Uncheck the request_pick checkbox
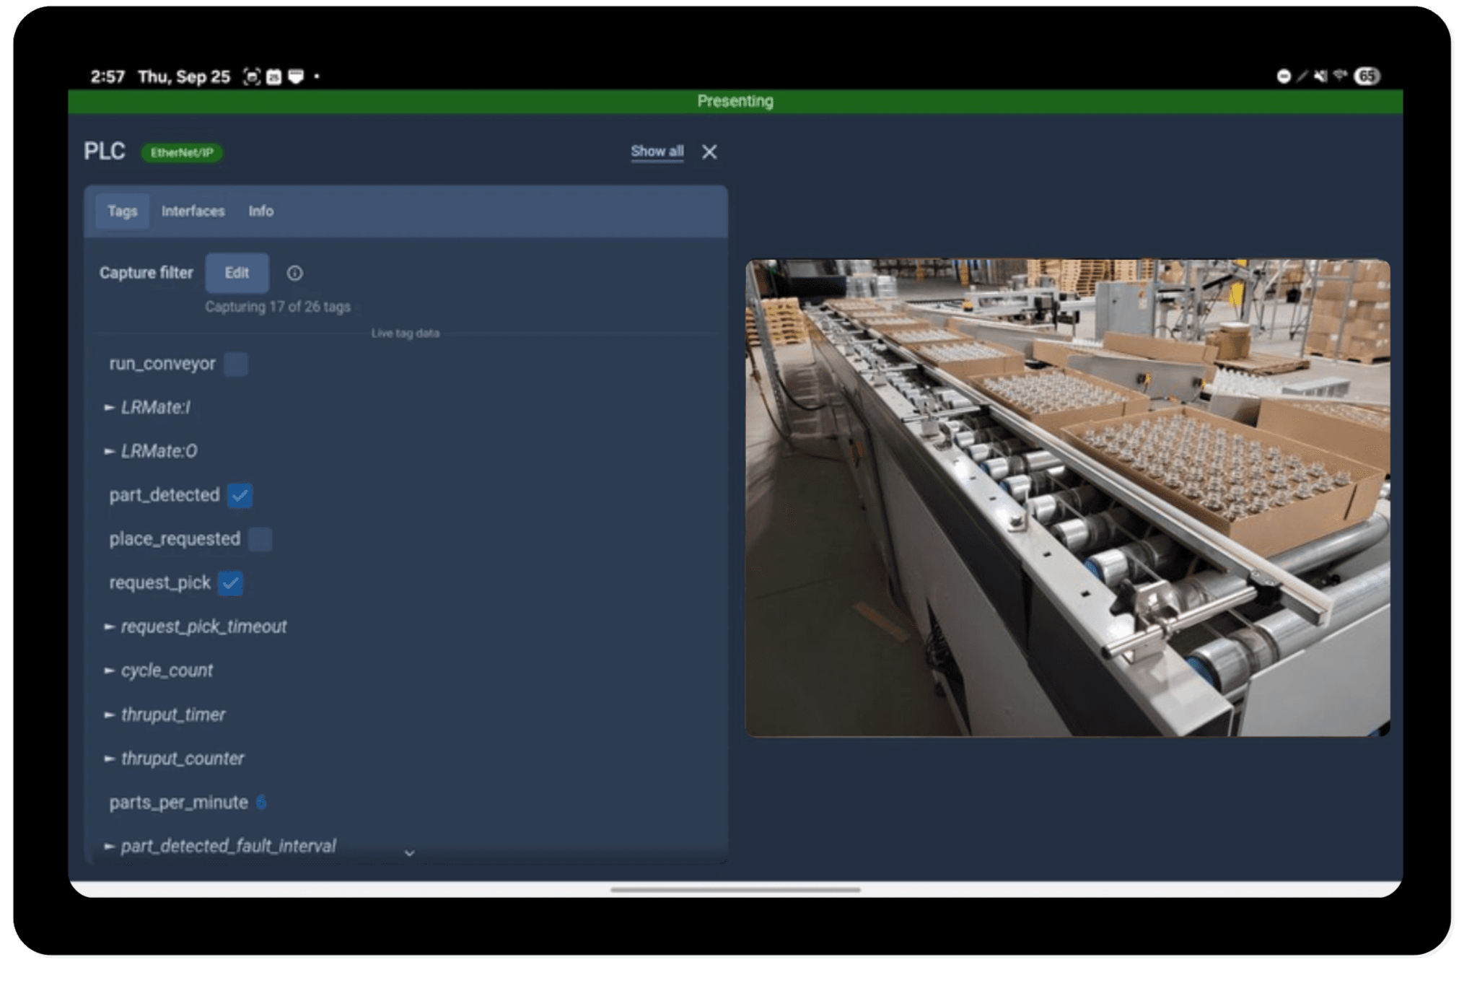This screenshot has width=1459, height=983. click(x=230, y=583)
